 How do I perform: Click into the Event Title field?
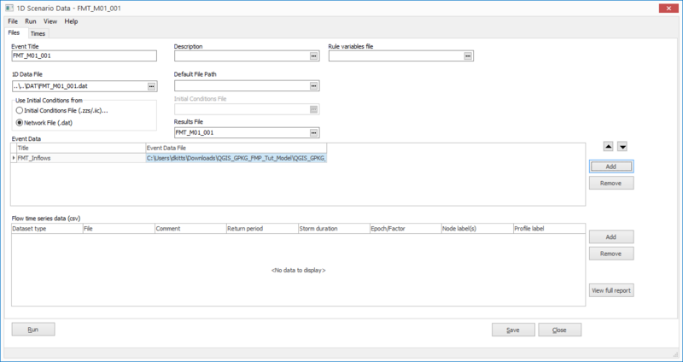[84, 56]
